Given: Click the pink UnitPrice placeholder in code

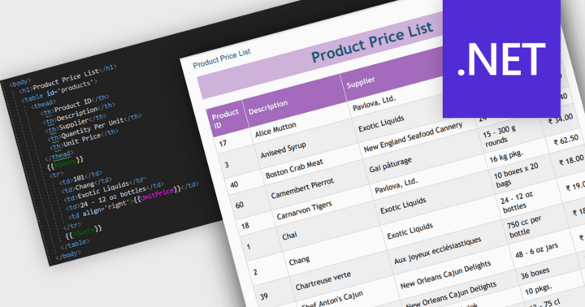Looking at the screenshot, I should (x=157, y=194).
